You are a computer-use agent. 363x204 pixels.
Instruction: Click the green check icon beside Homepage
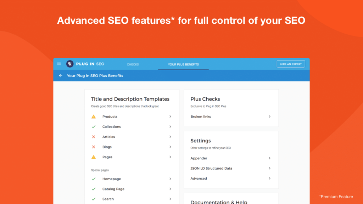tap(94, 179)
